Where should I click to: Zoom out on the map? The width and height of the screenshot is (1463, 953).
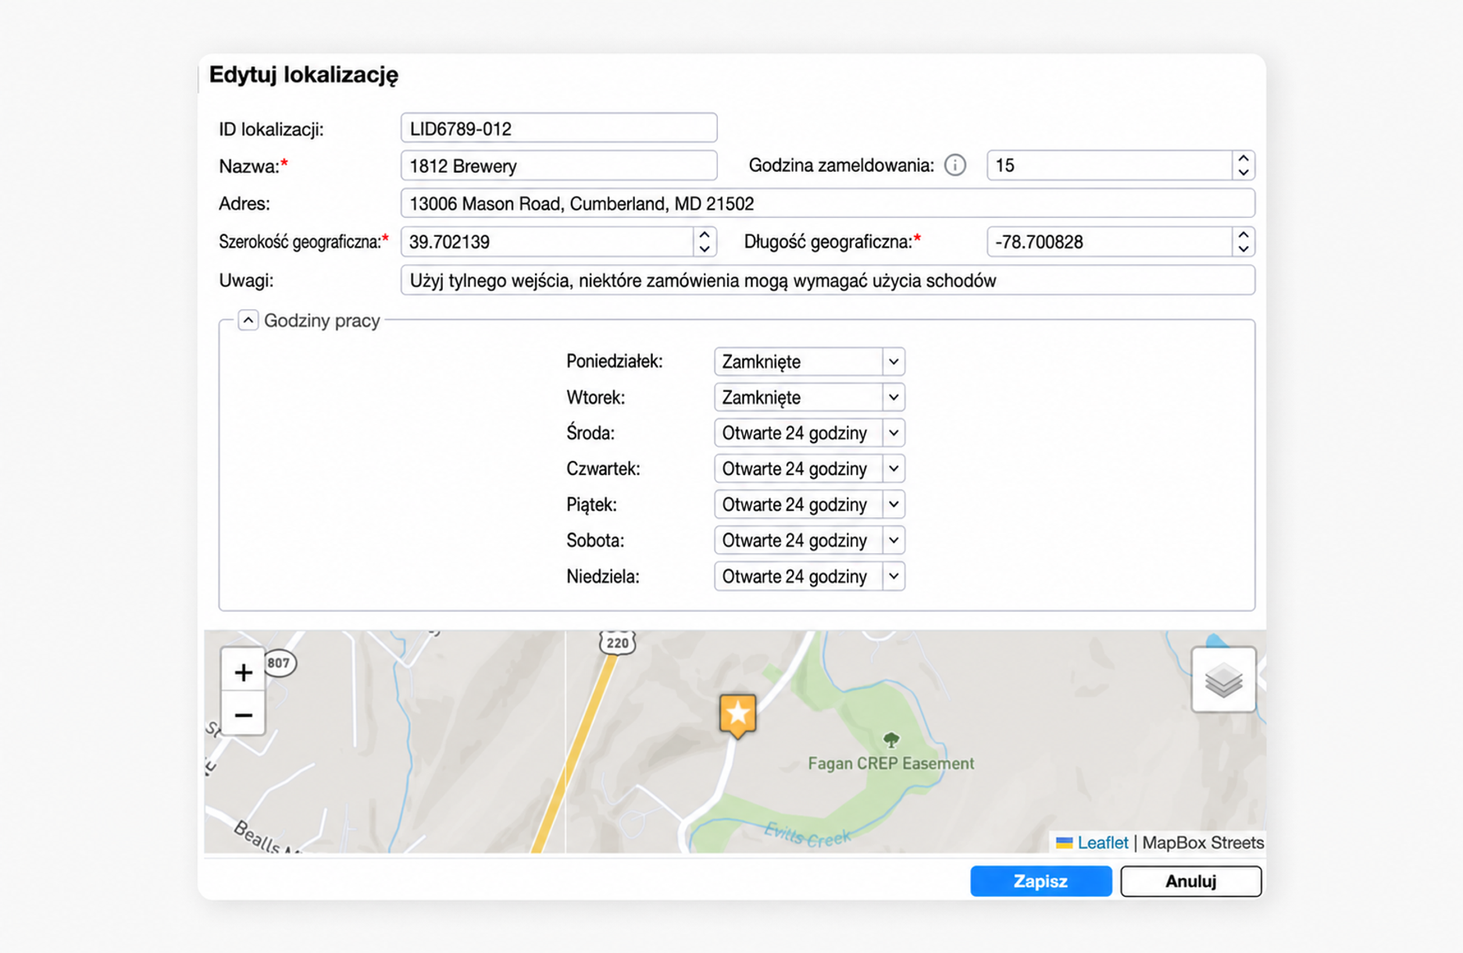243,715
